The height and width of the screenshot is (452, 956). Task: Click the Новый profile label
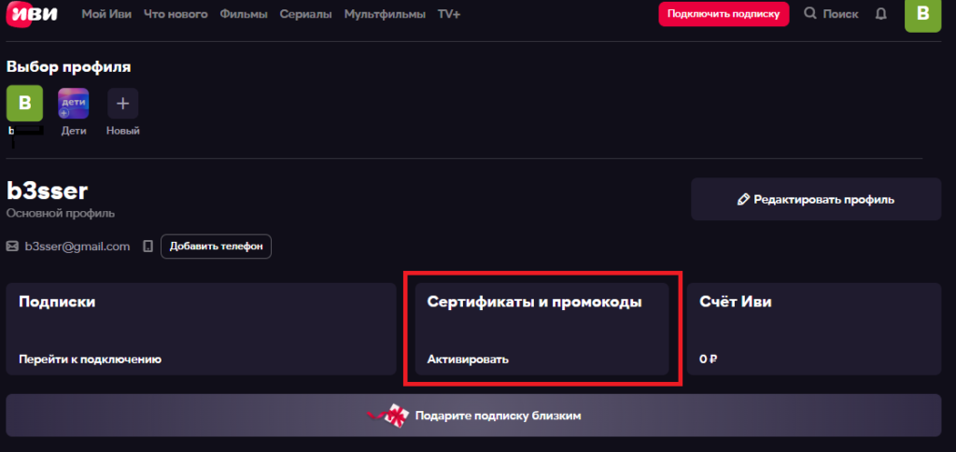(122, 131)
